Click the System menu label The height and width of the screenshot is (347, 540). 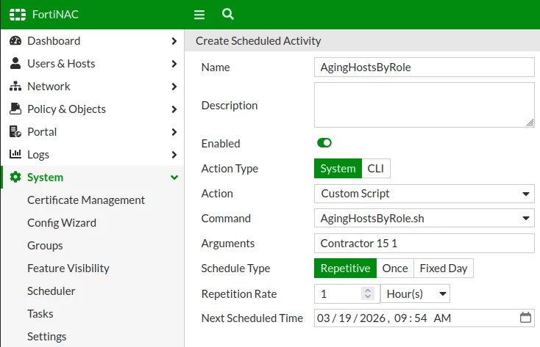[45, 178]
